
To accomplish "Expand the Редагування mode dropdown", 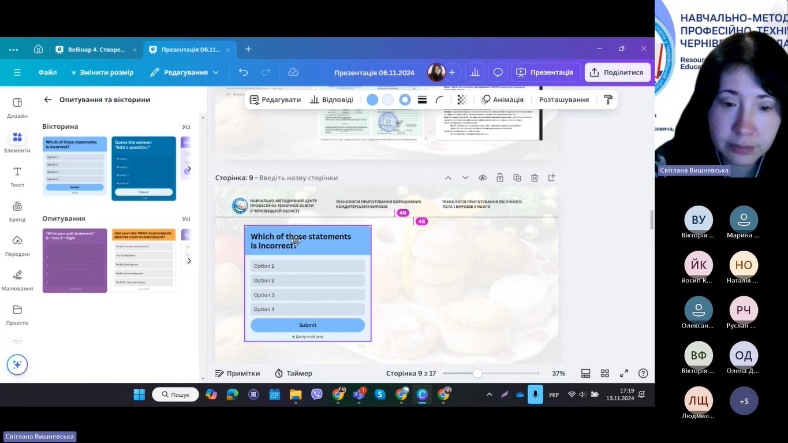I will point(185,72).
